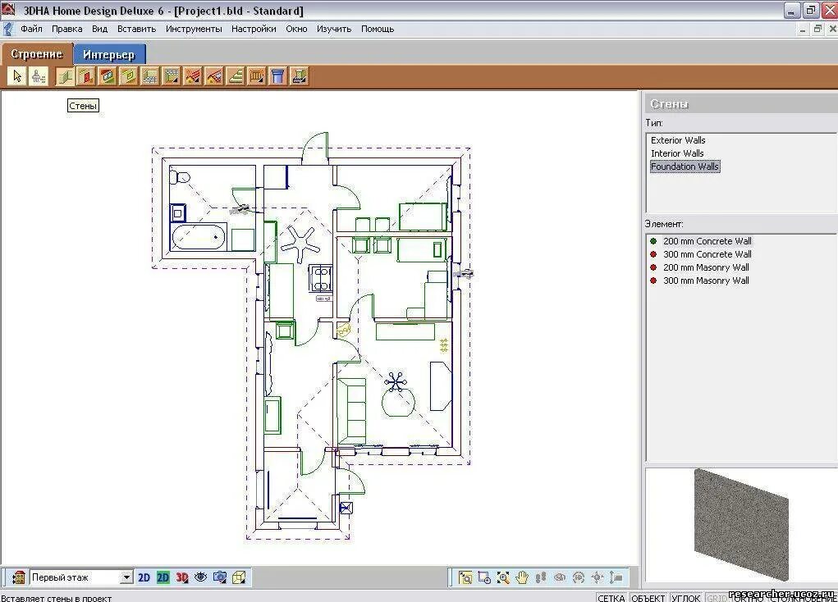Open the Правка menu

pos(66,29)
